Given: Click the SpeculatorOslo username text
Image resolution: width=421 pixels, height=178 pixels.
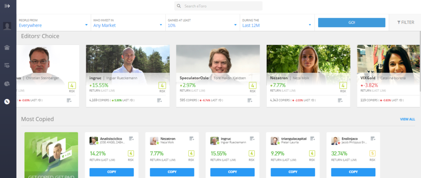Looking at the screenshot, I should pyautogui.click(x=194, y=78).
